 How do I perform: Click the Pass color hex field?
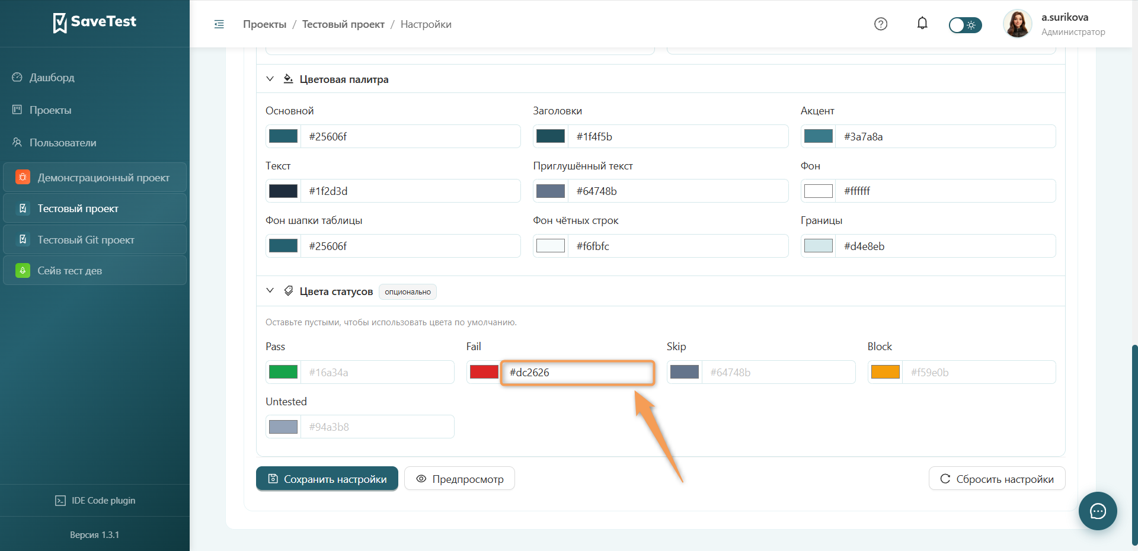tap(377, 372)
